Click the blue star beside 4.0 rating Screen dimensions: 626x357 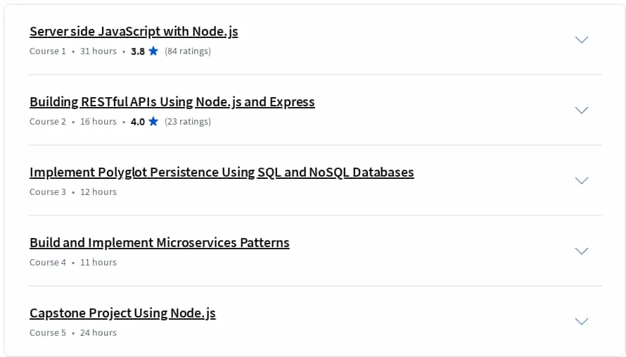153,122
